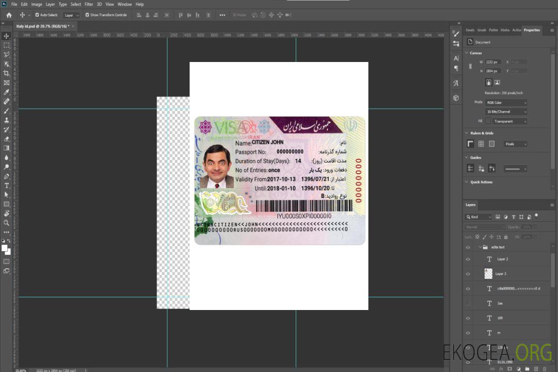
Task: Open the Brush Settings panel icon
Action: click(456, 34)
